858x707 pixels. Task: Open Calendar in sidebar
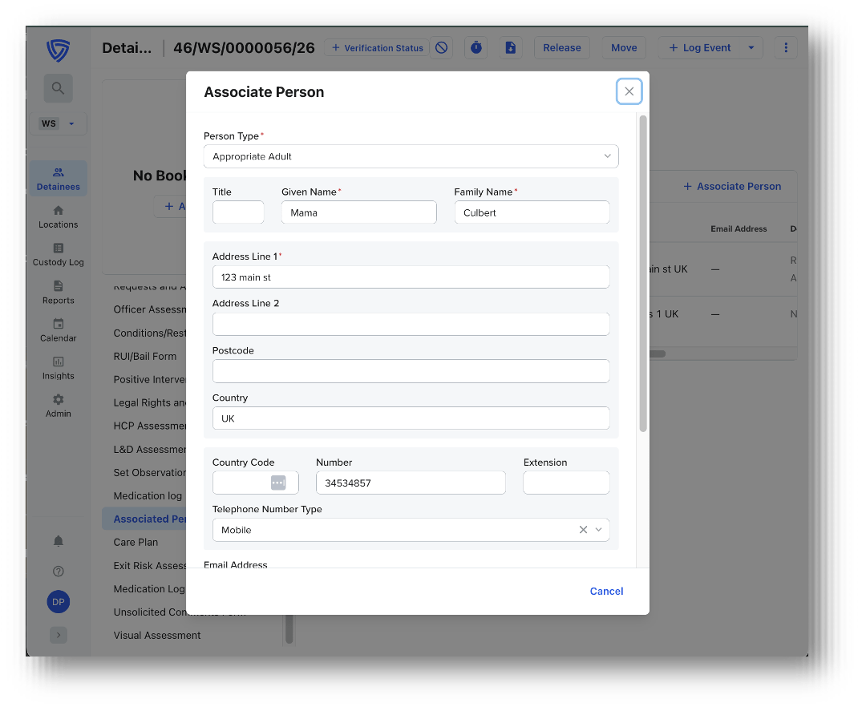pos(58,330)
